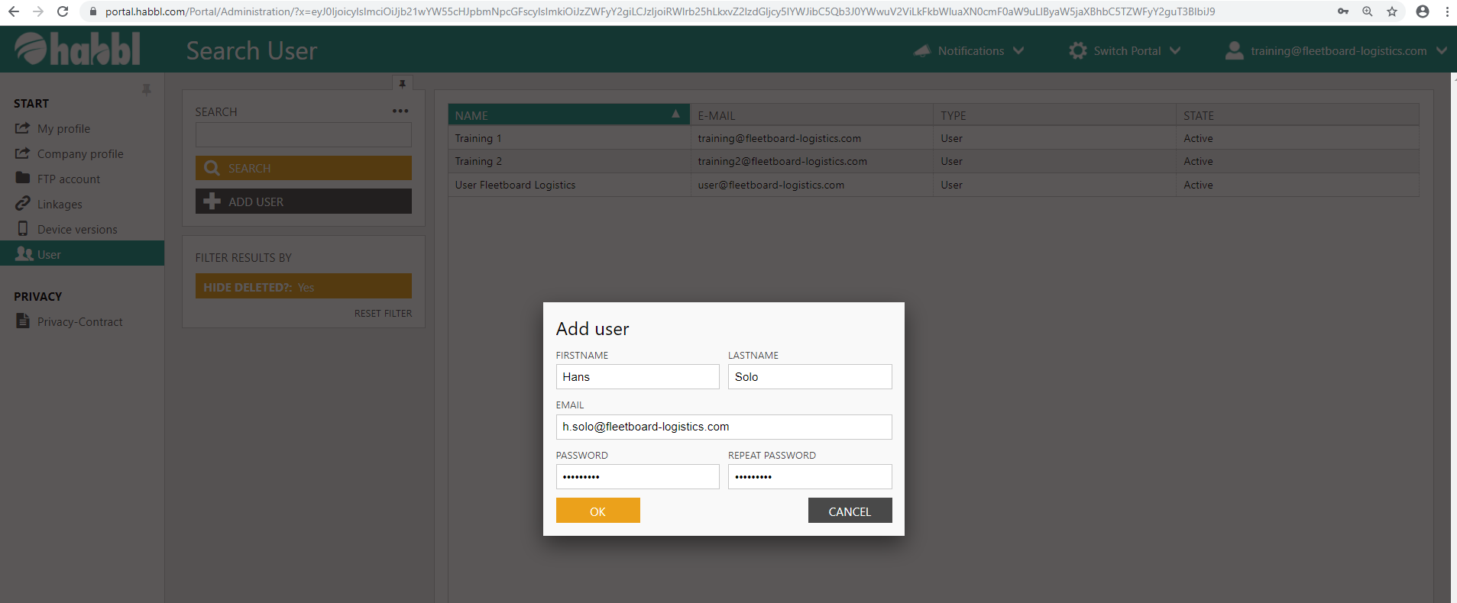Image resolution: width=1457 pixels, height=603 pixels.
Task: Open the Switch Portal dropdown
Action: tap(1125, 51)
